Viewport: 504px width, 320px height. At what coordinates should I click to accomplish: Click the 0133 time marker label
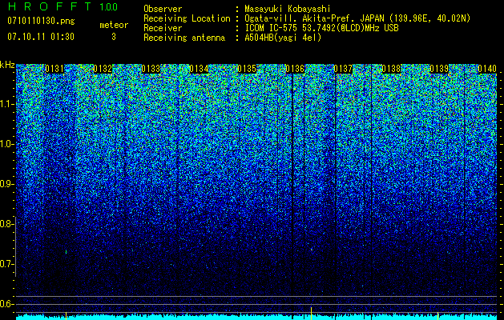[x=151, y=69]
